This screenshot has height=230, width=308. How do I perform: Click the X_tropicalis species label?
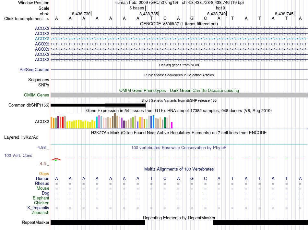38,208
